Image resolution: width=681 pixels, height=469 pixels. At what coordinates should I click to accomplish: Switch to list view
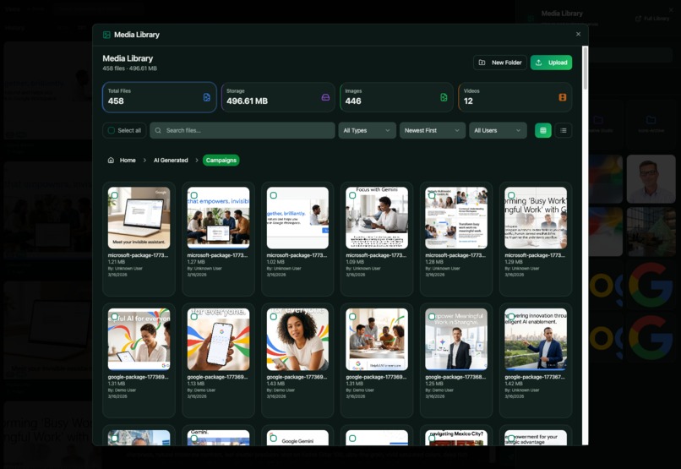pos(564,130)
